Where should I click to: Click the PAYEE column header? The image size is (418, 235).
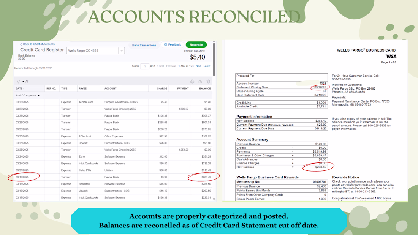coord(82,88)
